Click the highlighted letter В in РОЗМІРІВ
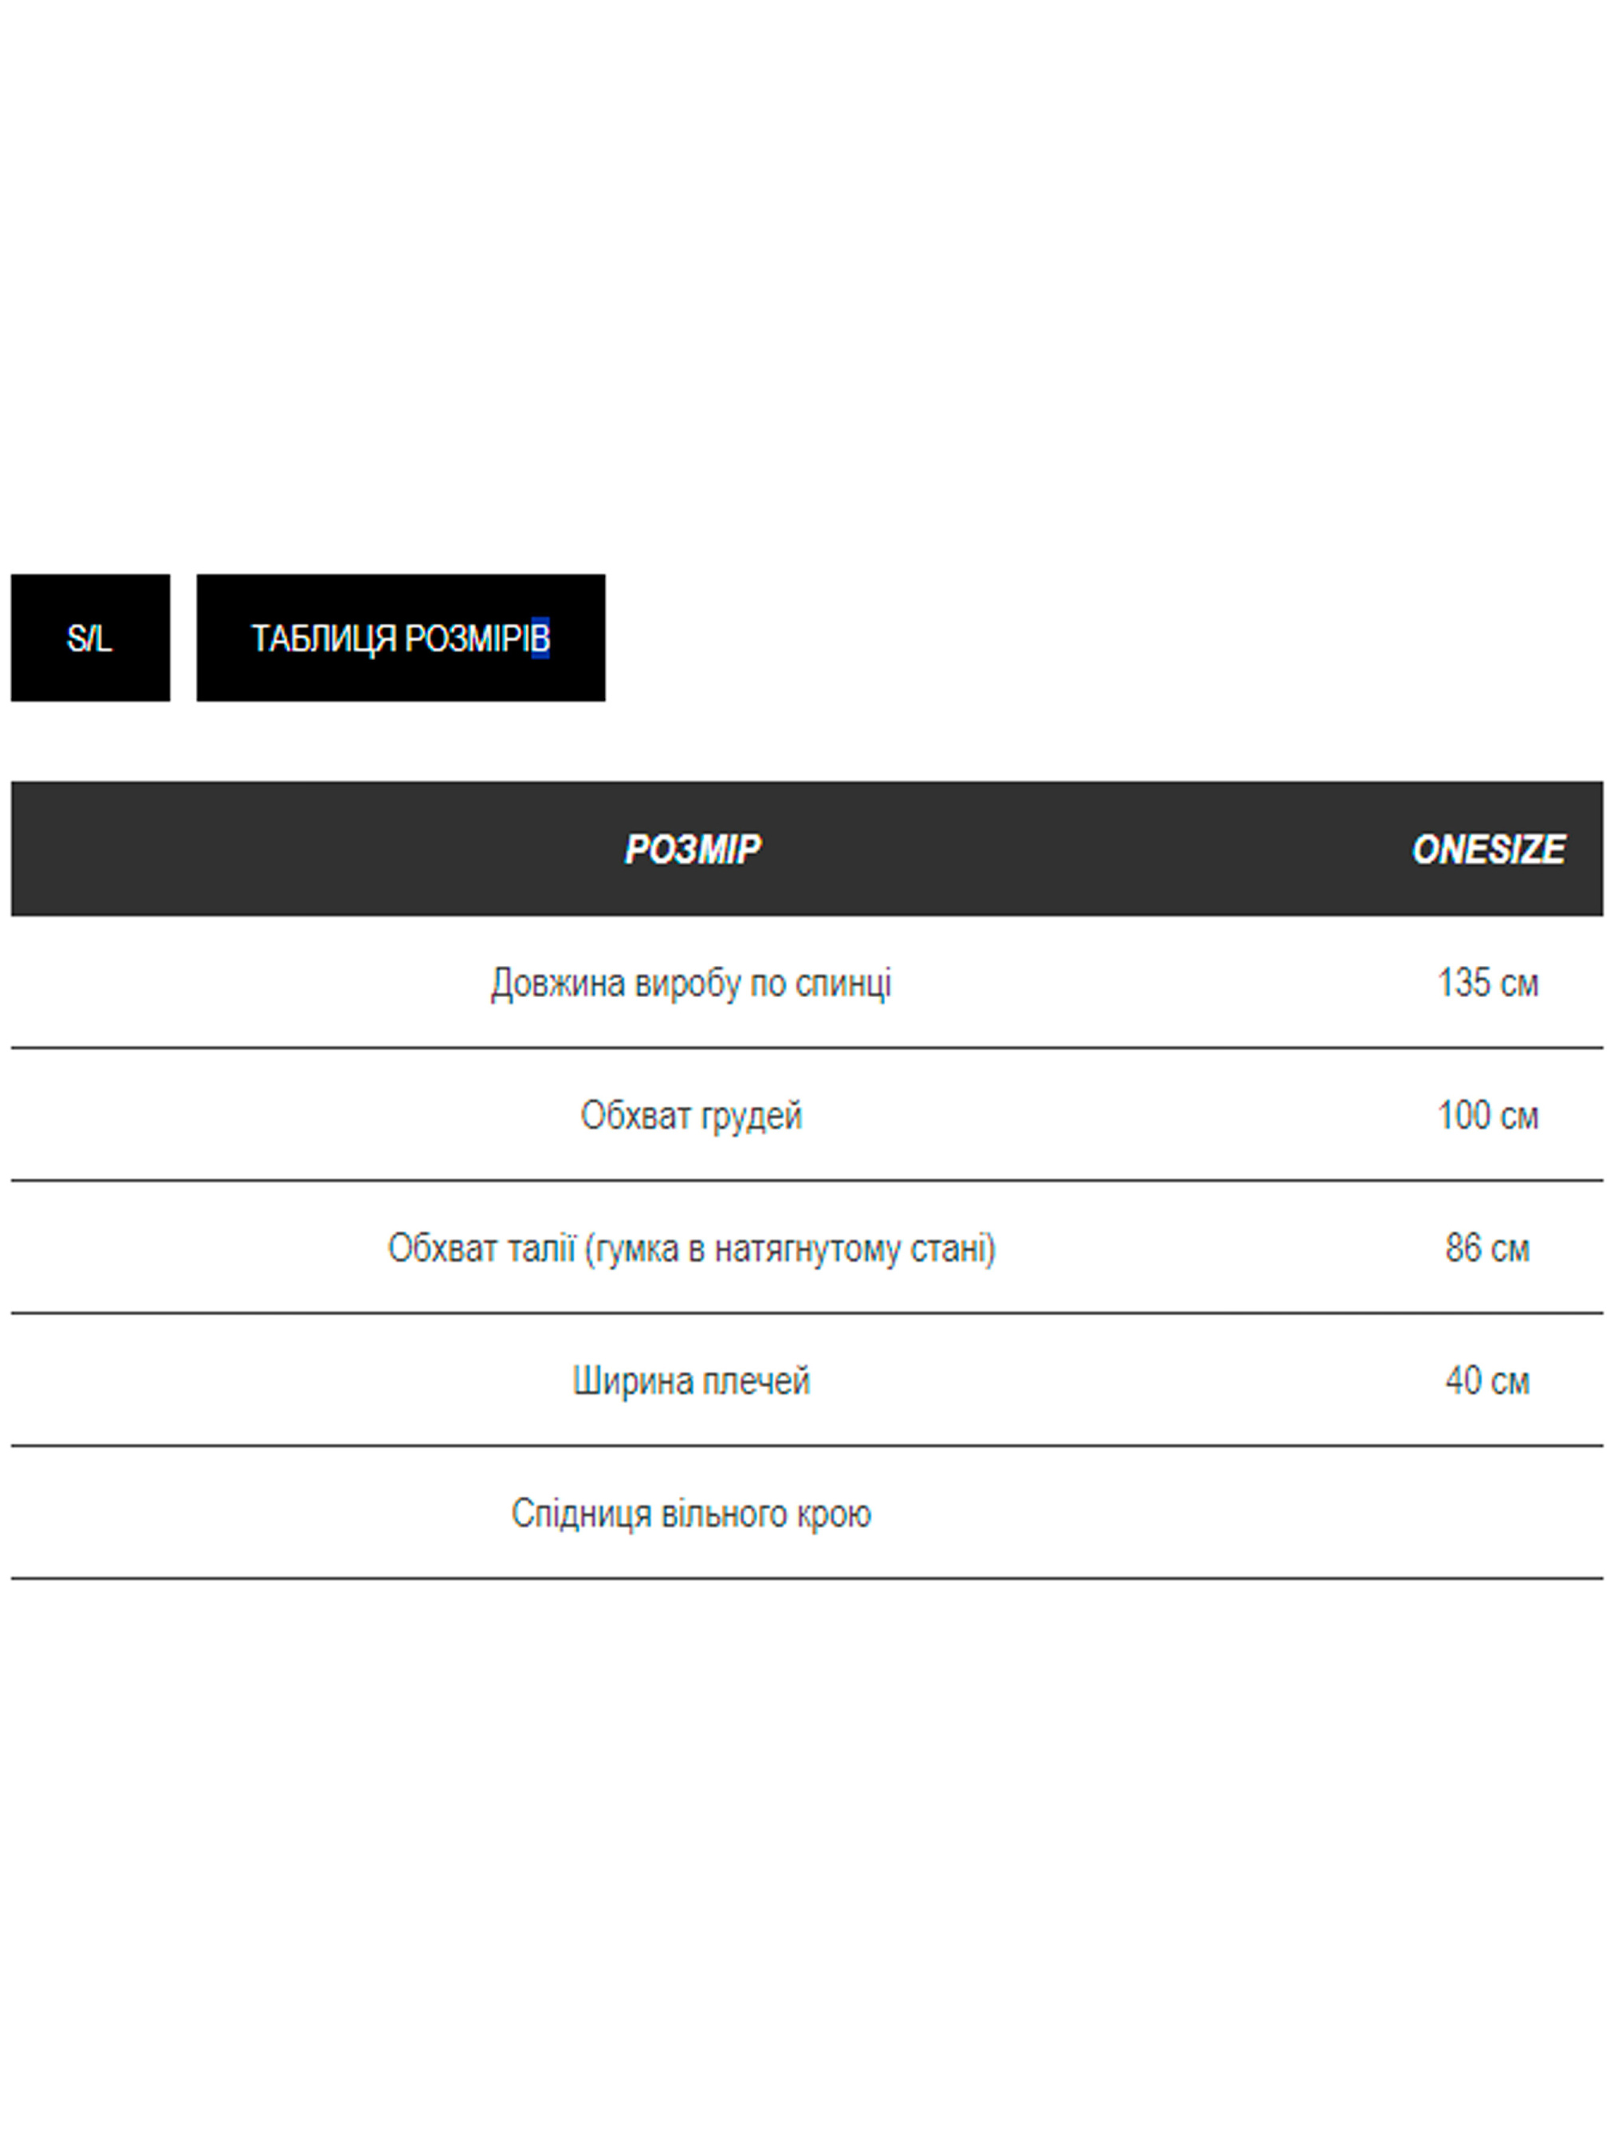 [540, 639]
